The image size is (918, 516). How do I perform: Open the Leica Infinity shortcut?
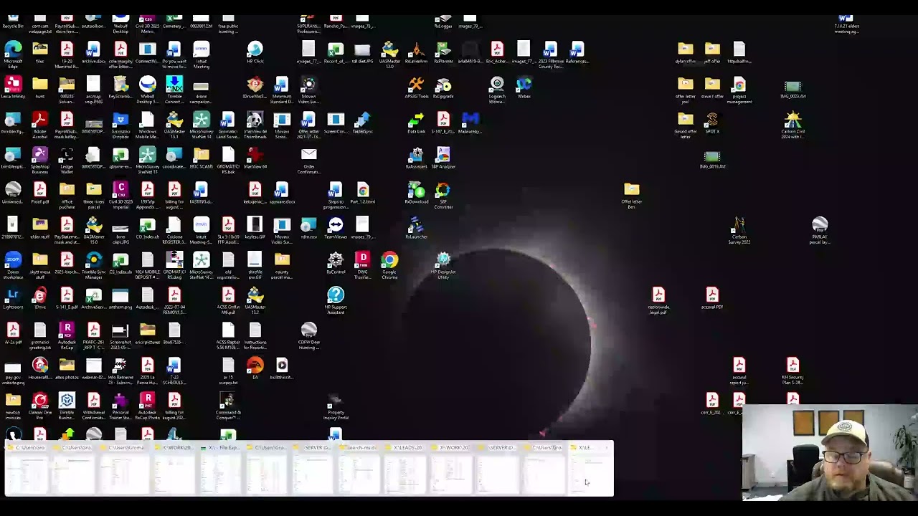[x=13, y=85]
